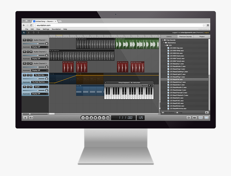Enable the Auto Audition checkbox

coord(163,113)
